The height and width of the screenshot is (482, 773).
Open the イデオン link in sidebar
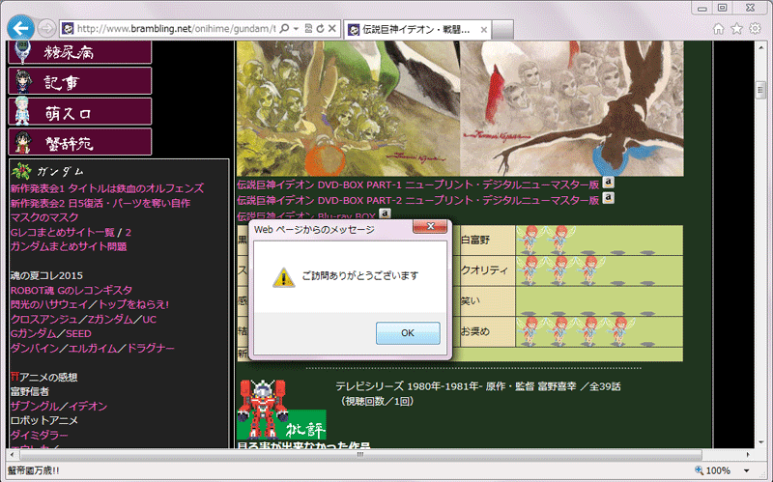[x=88, y=406]
